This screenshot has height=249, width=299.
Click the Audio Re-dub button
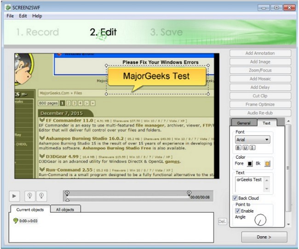(x=260, y=113)
